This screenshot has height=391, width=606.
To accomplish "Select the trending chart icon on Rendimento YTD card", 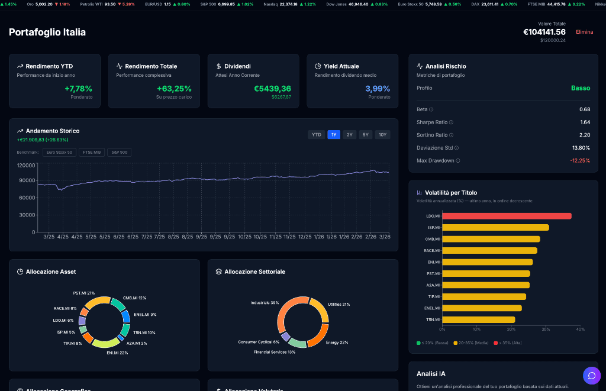I will tap(21, 66).
